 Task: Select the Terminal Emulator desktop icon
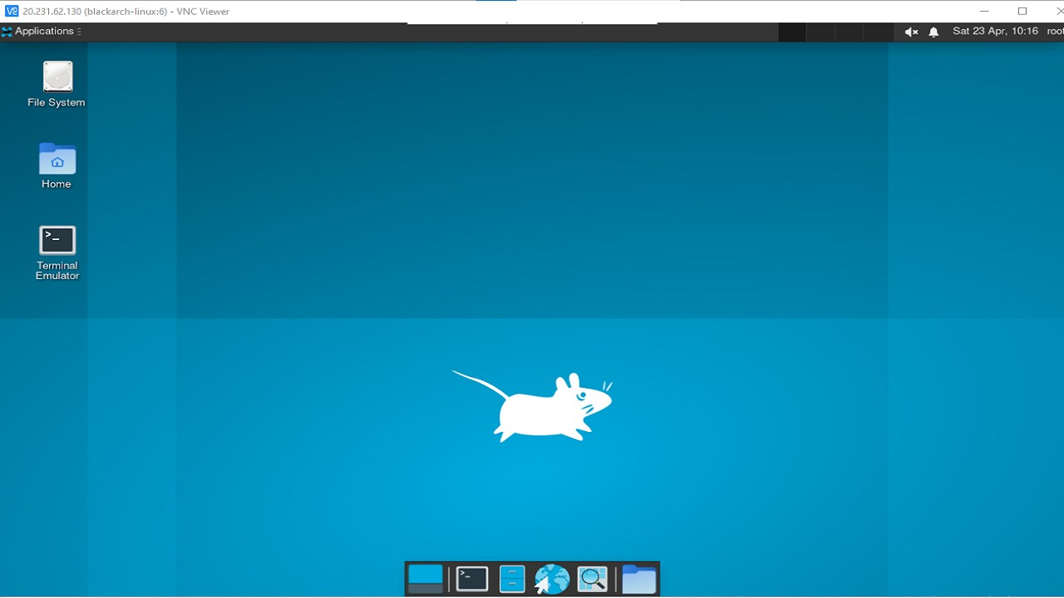(57, 241)
